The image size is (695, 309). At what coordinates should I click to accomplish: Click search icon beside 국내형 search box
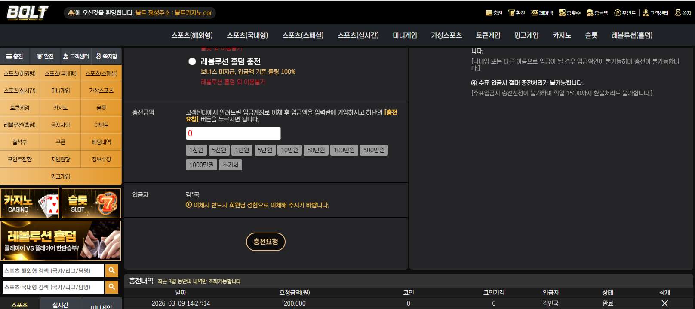[112, 287]
